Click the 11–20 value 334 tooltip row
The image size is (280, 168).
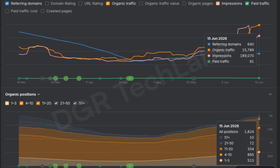coord(237,149)
